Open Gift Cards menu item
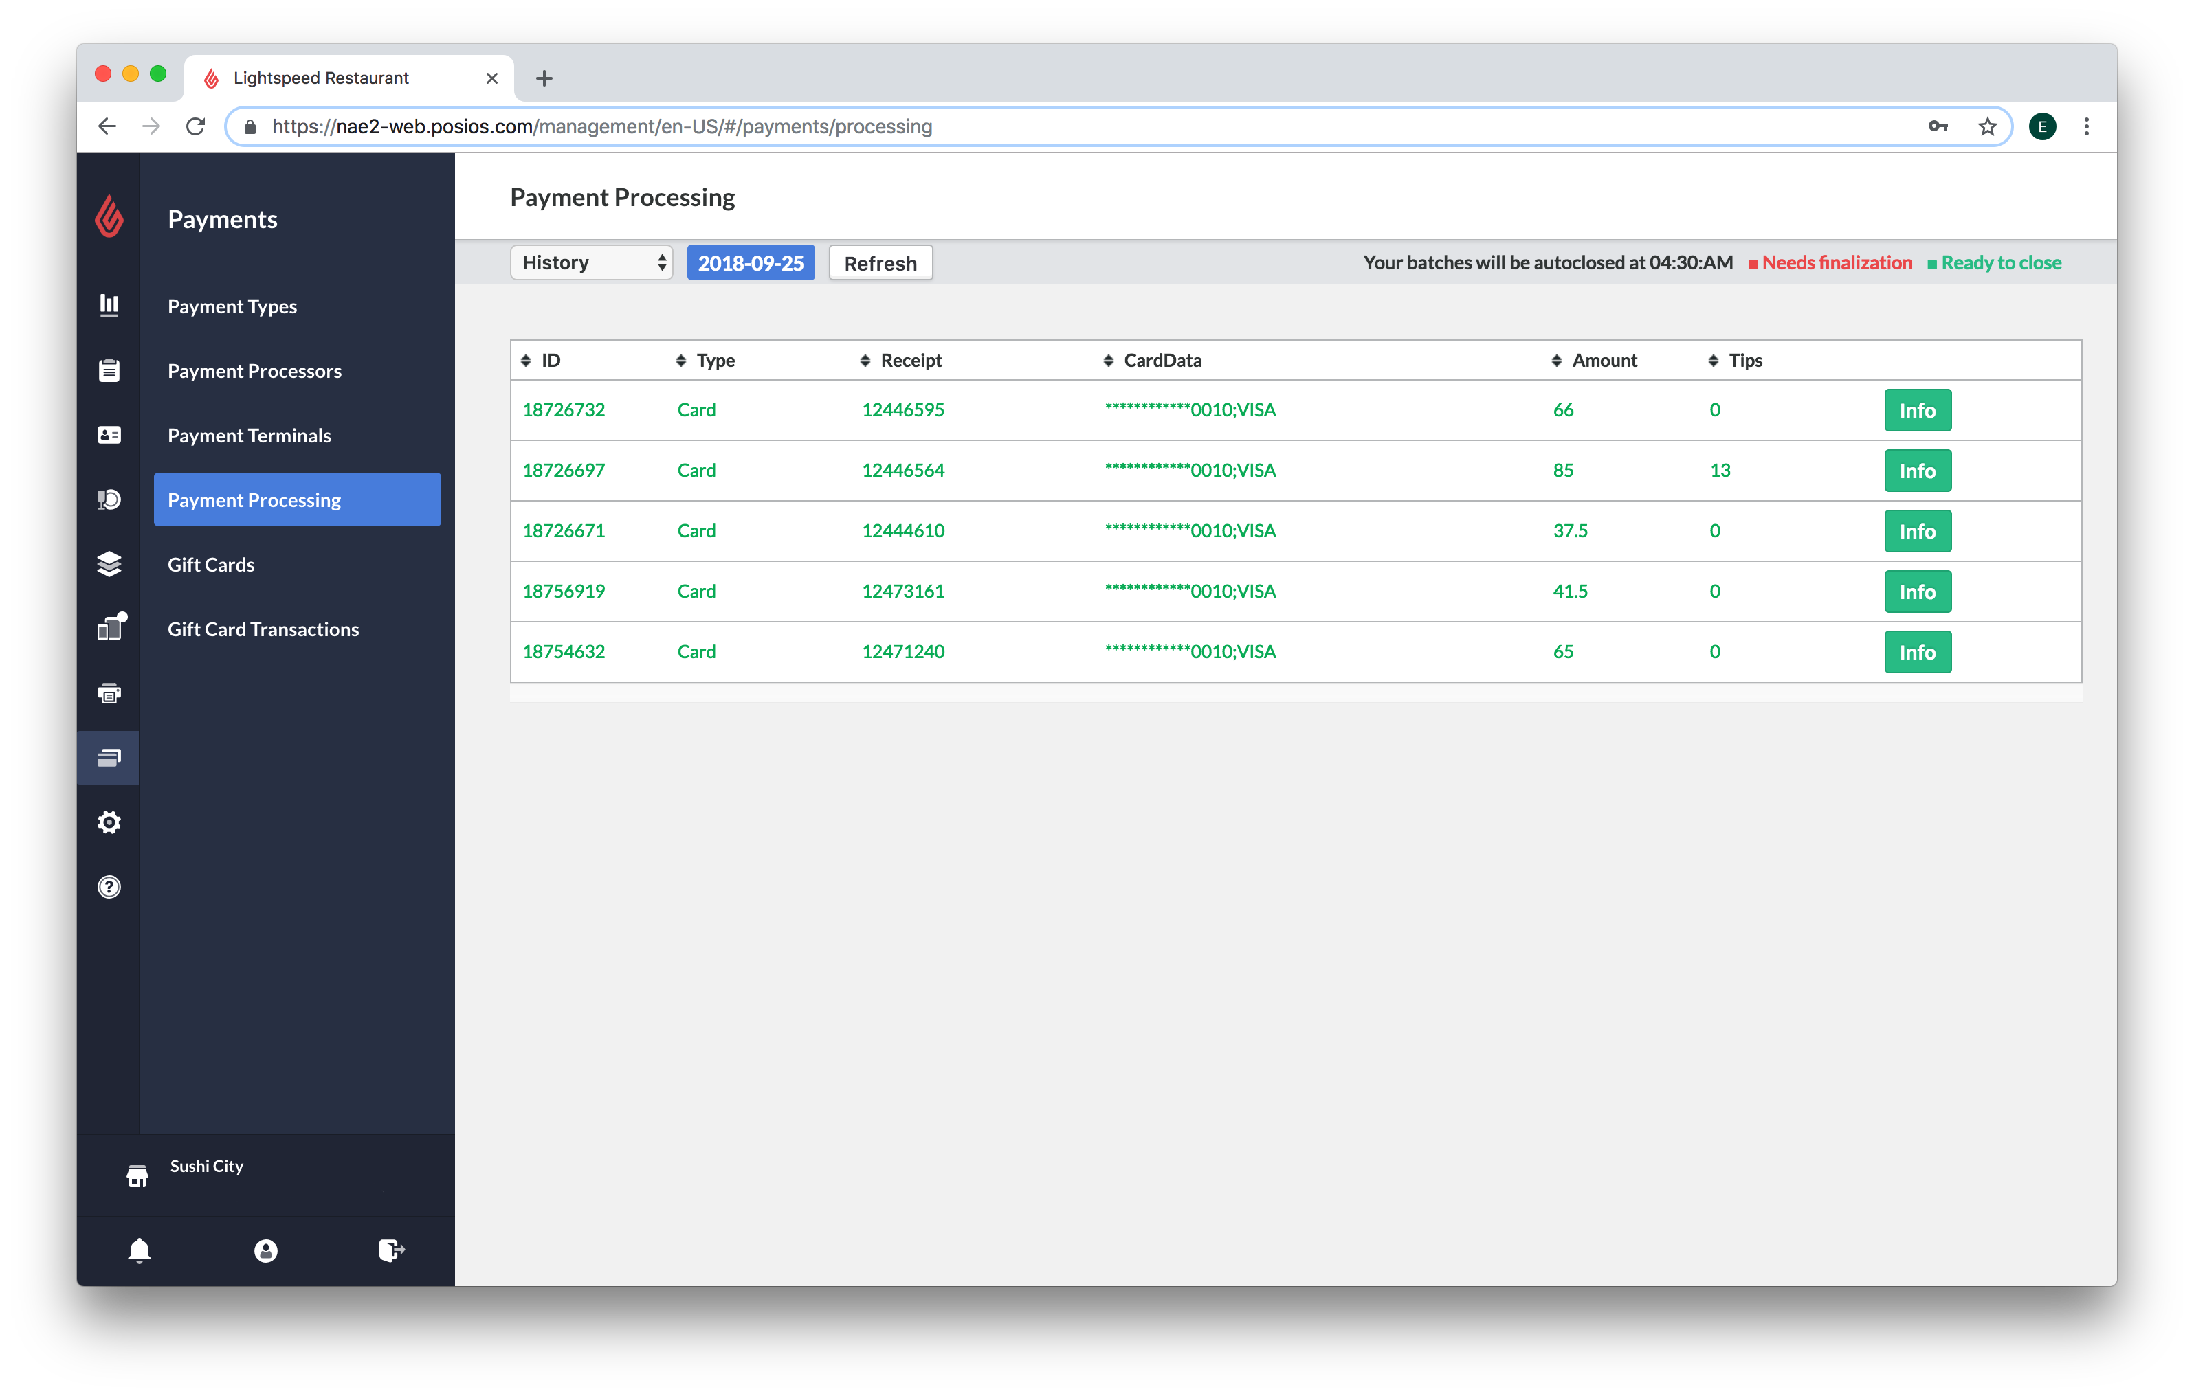Image resolution: width=2194 pixels, height=1396 pixels. click(x=210, y=565)
